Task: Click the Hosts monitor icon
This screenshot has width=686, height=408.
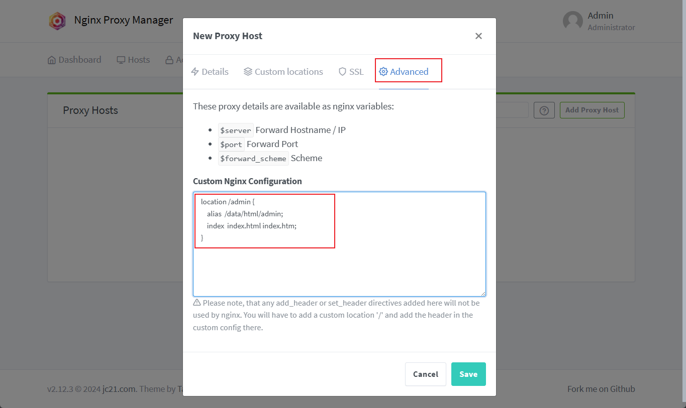Action: (x=121, y=60)
